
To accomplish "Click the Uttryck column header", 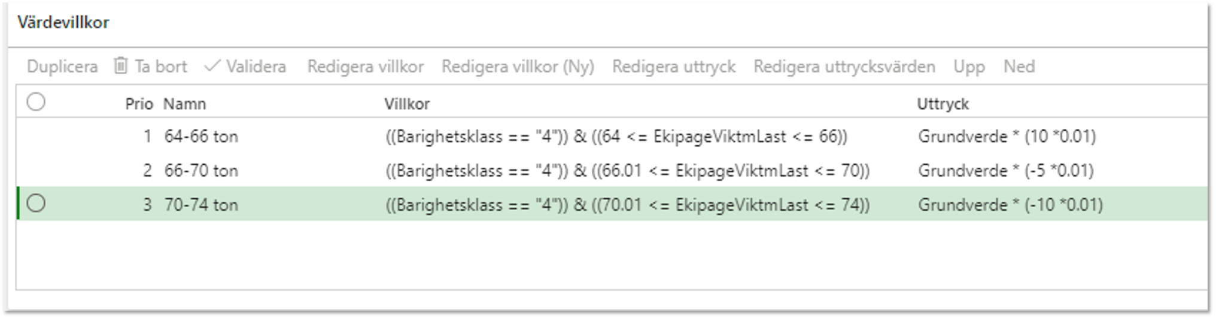I will 943,104.
